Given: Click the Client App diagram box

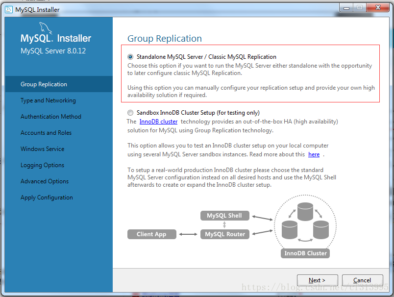Looking at the screenshot, I should point(151,234).
